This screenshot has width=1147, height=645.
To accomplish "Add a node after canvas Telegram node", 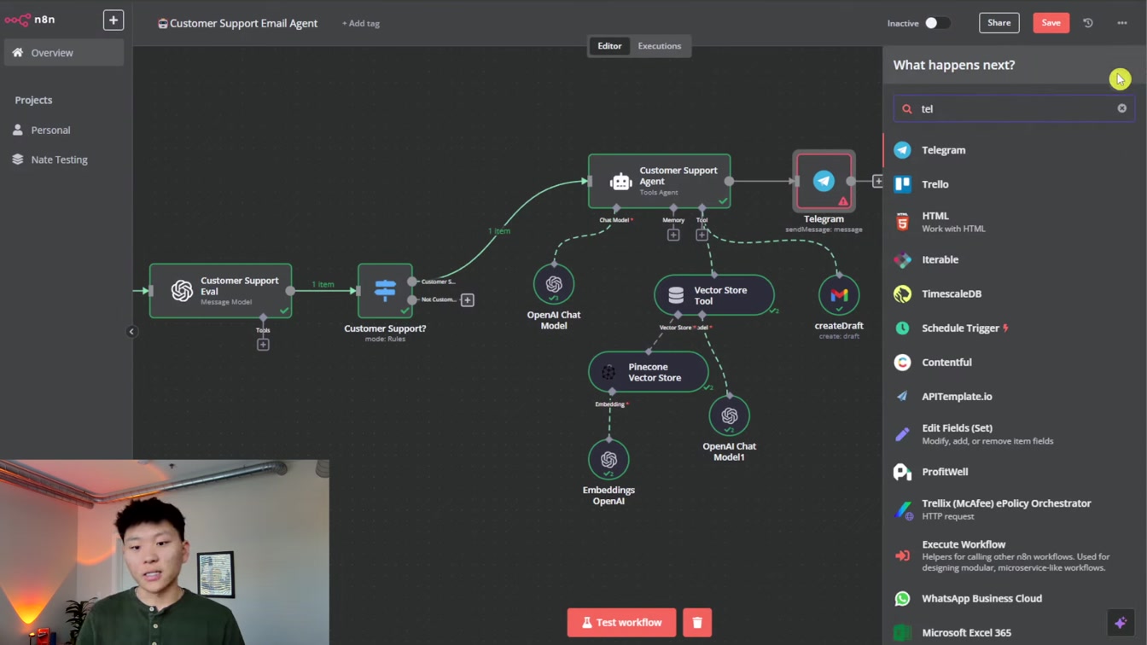I will [877, 181].
